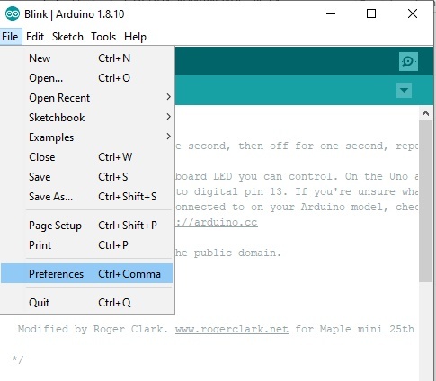Viewport: 436px width, 381px height.
Task: Expand the Examples submenu
Action: (x=87, y=137)
